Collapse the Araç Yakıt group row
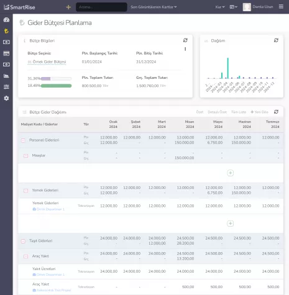Screen dimensions: 289x295 (25, 256)
